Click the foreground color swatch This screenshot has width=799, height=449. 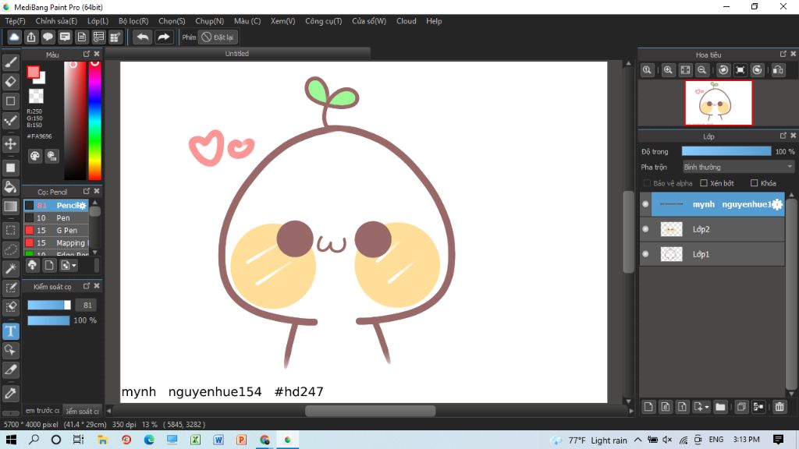pyautogui.click(x=33, y=72)
